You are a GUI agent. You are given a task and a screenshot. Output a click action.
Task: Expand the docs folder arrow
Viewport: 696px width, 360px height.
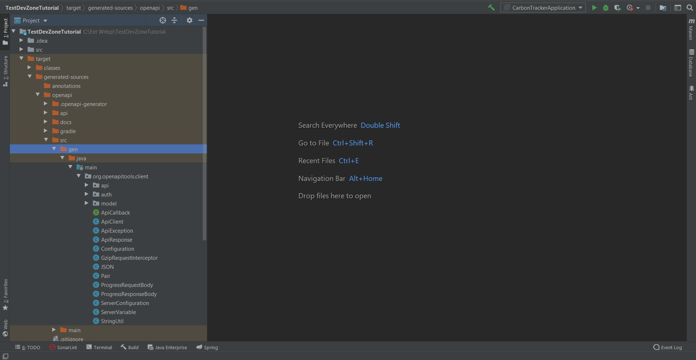46,122
